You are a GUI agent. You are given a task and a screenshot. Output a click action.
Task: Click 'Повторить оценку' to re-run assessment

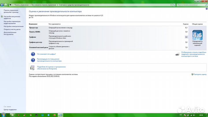200,75
